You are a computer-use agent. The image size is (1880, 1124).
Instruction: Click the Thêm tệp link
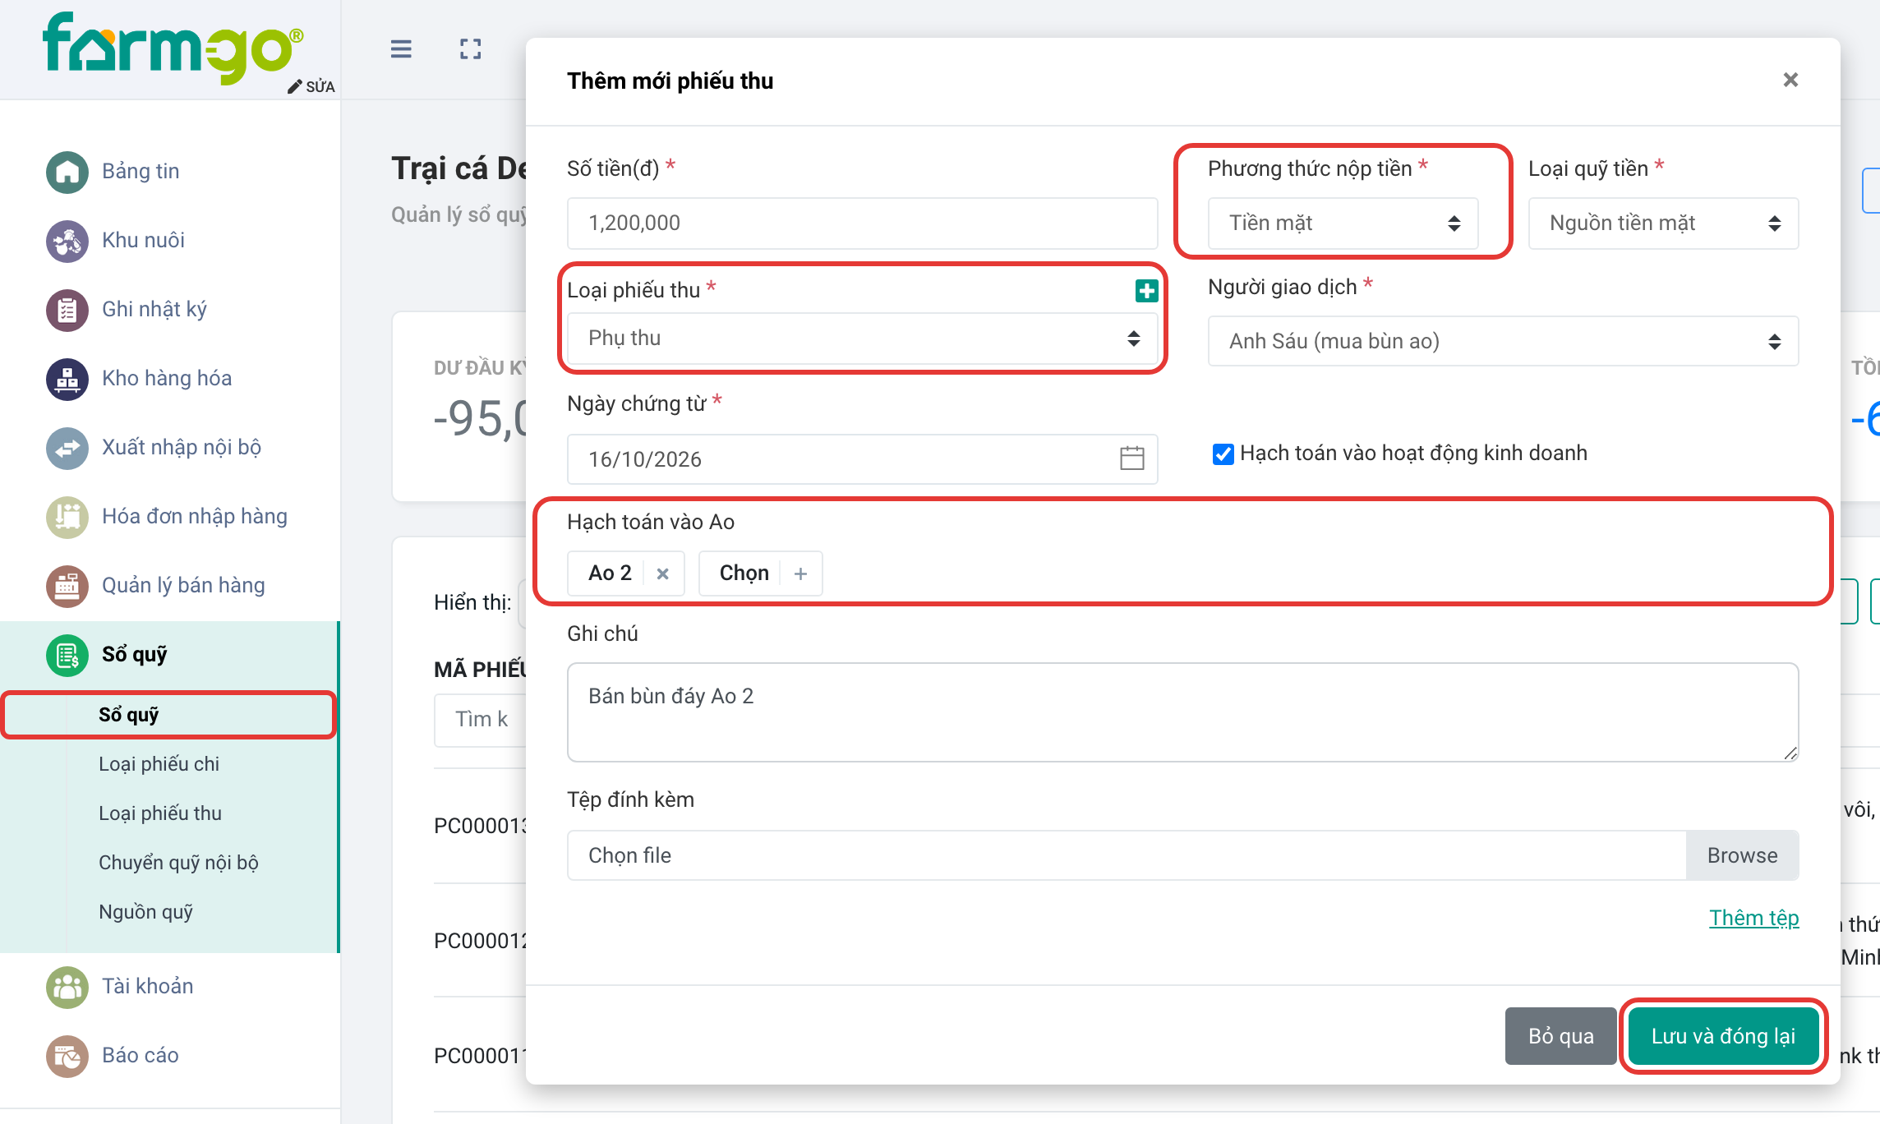[1753, 918]
